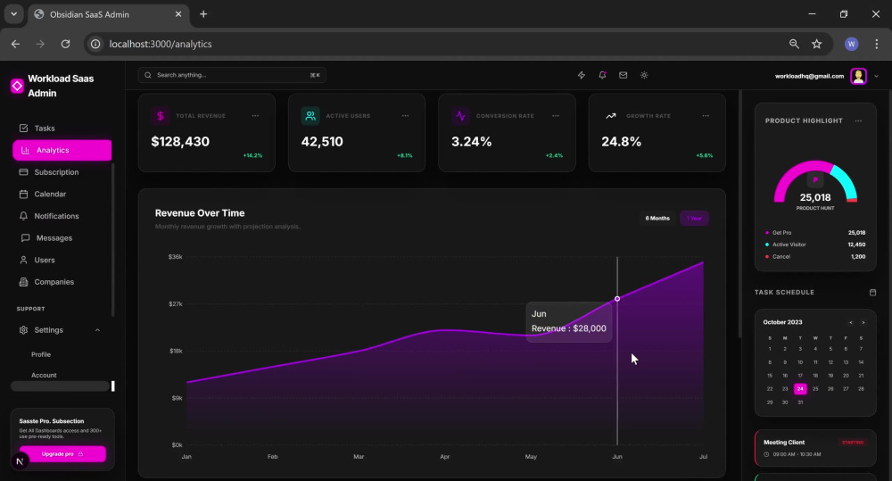The height and width of the screenshot is (481, 892).
Task: Select October 24 in the calendar
Action: click(800, 389)
